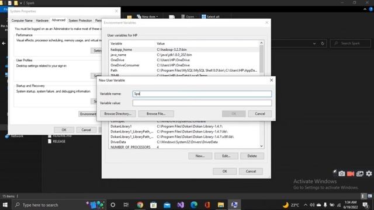The image size is (374, 210).
Task: Click the Variable value field
Action: (x=202, y=103)
